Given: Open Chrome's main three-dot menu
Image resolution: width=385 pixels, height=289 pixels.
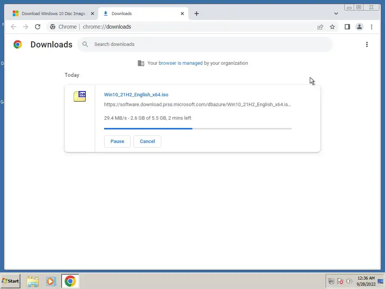Looking at the screenshot, I should point(371,27).
